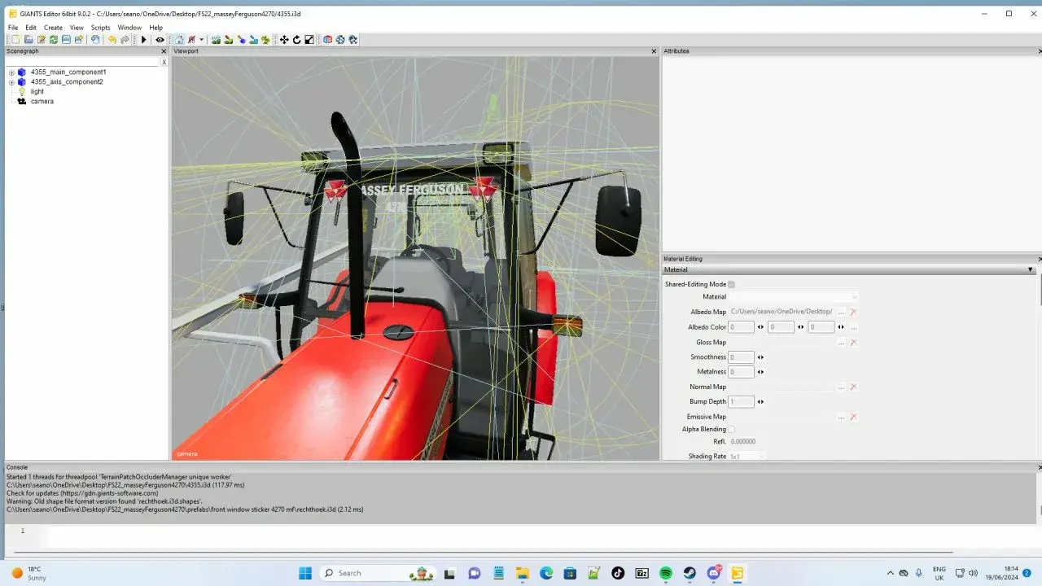
Task: Toggle the Shared-Editing Mode checkbox
Action: (731, 285)
